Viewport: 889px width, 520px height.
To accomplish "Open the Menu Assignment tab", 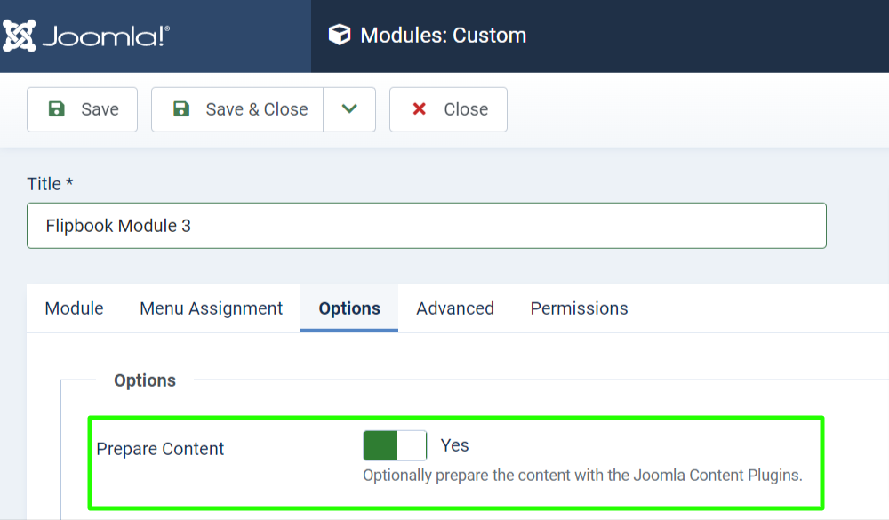I will point(211,308).
